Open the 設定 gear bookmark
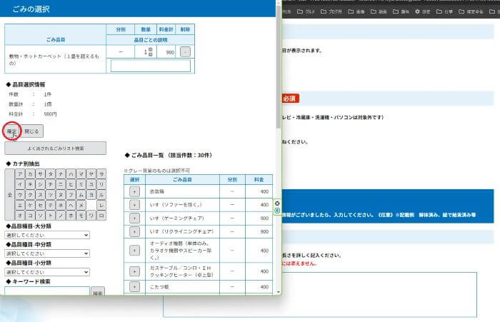500x322 pixels. click(423, 11)
